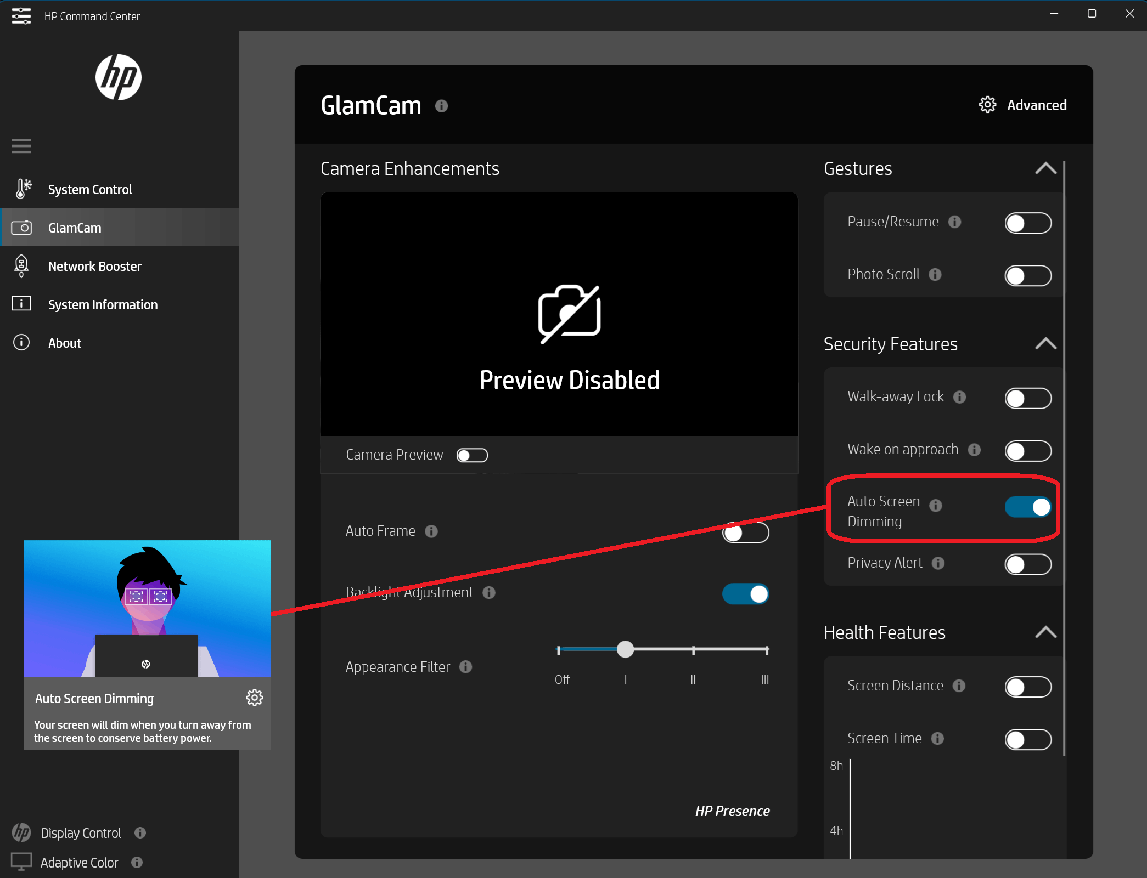Open Auto Screen Dimming settings gear
Viewport: 1147px width, 878px height.
click(254, 698)
